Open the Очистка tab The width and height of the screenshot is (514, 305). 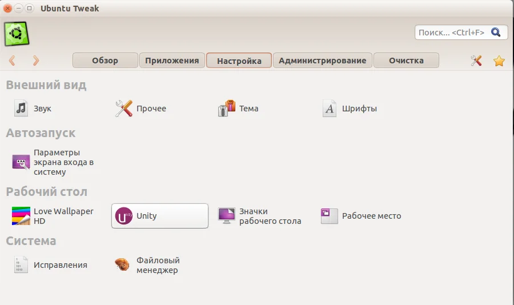pyautogui.click(x=406, y=61)
